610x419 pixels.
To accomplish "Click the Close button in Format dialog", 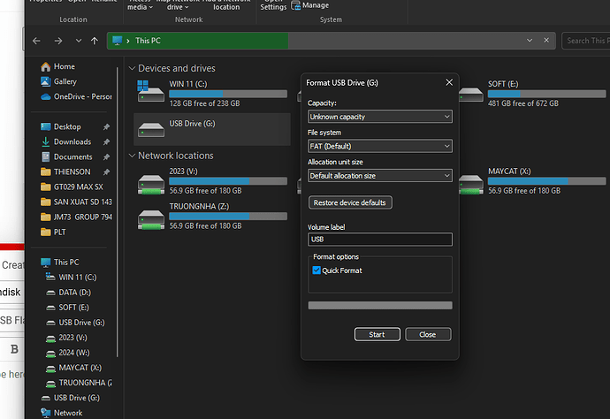I will pyautogui.click(x=428, y=334).
